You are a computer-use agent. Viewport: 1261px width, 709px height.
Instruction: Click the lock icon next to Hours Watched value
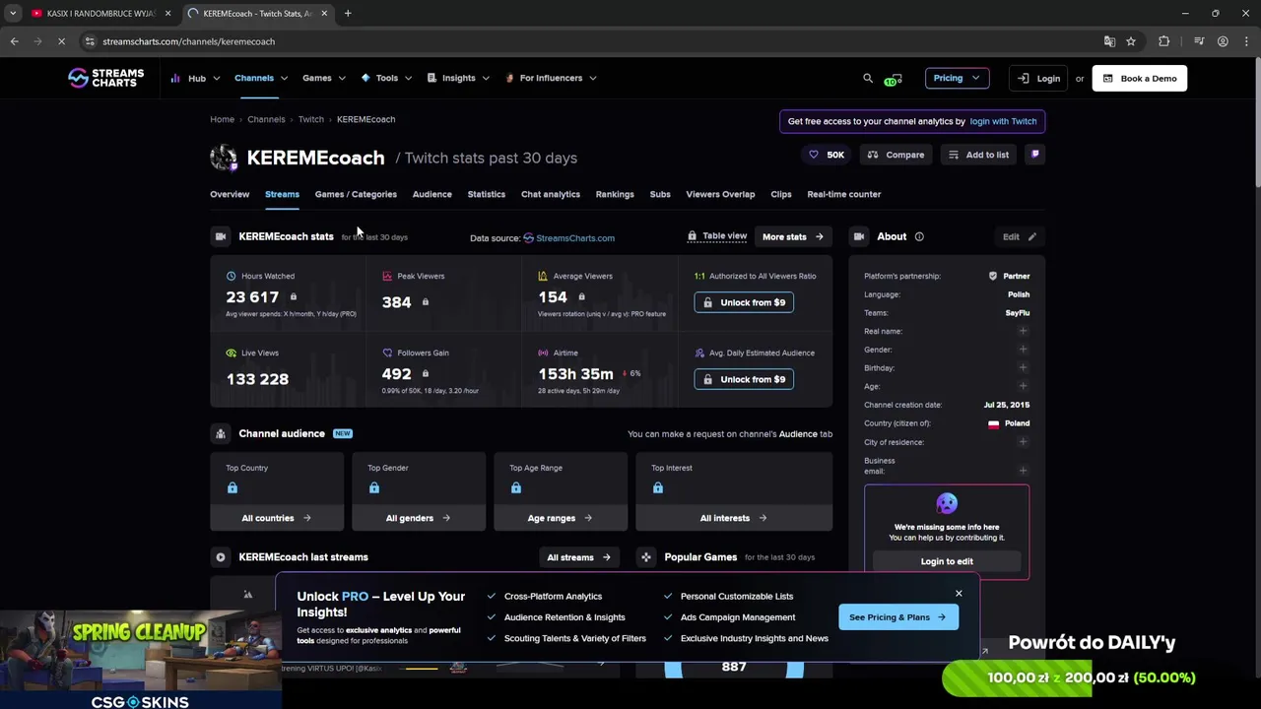pos(293,296)
